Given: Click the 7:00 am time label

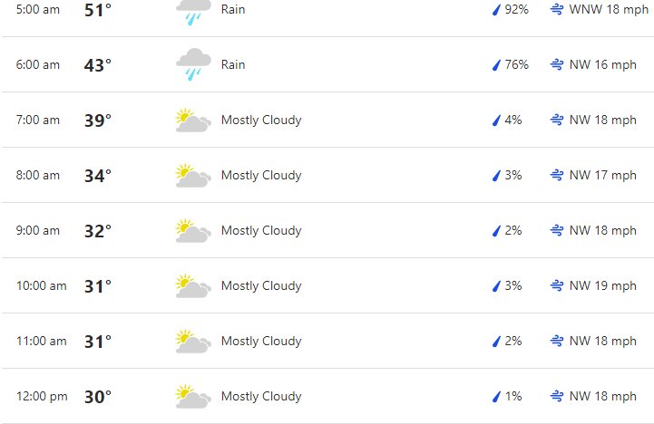Looking at the screenshot, I should tap(38, 120).
